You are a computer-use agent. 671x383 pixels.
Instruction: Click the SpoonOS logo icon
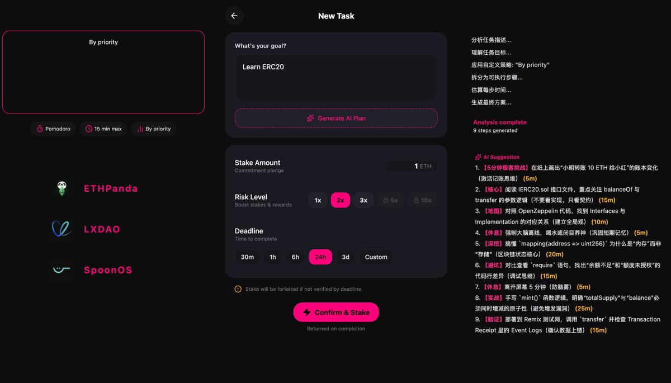(62, 269)
